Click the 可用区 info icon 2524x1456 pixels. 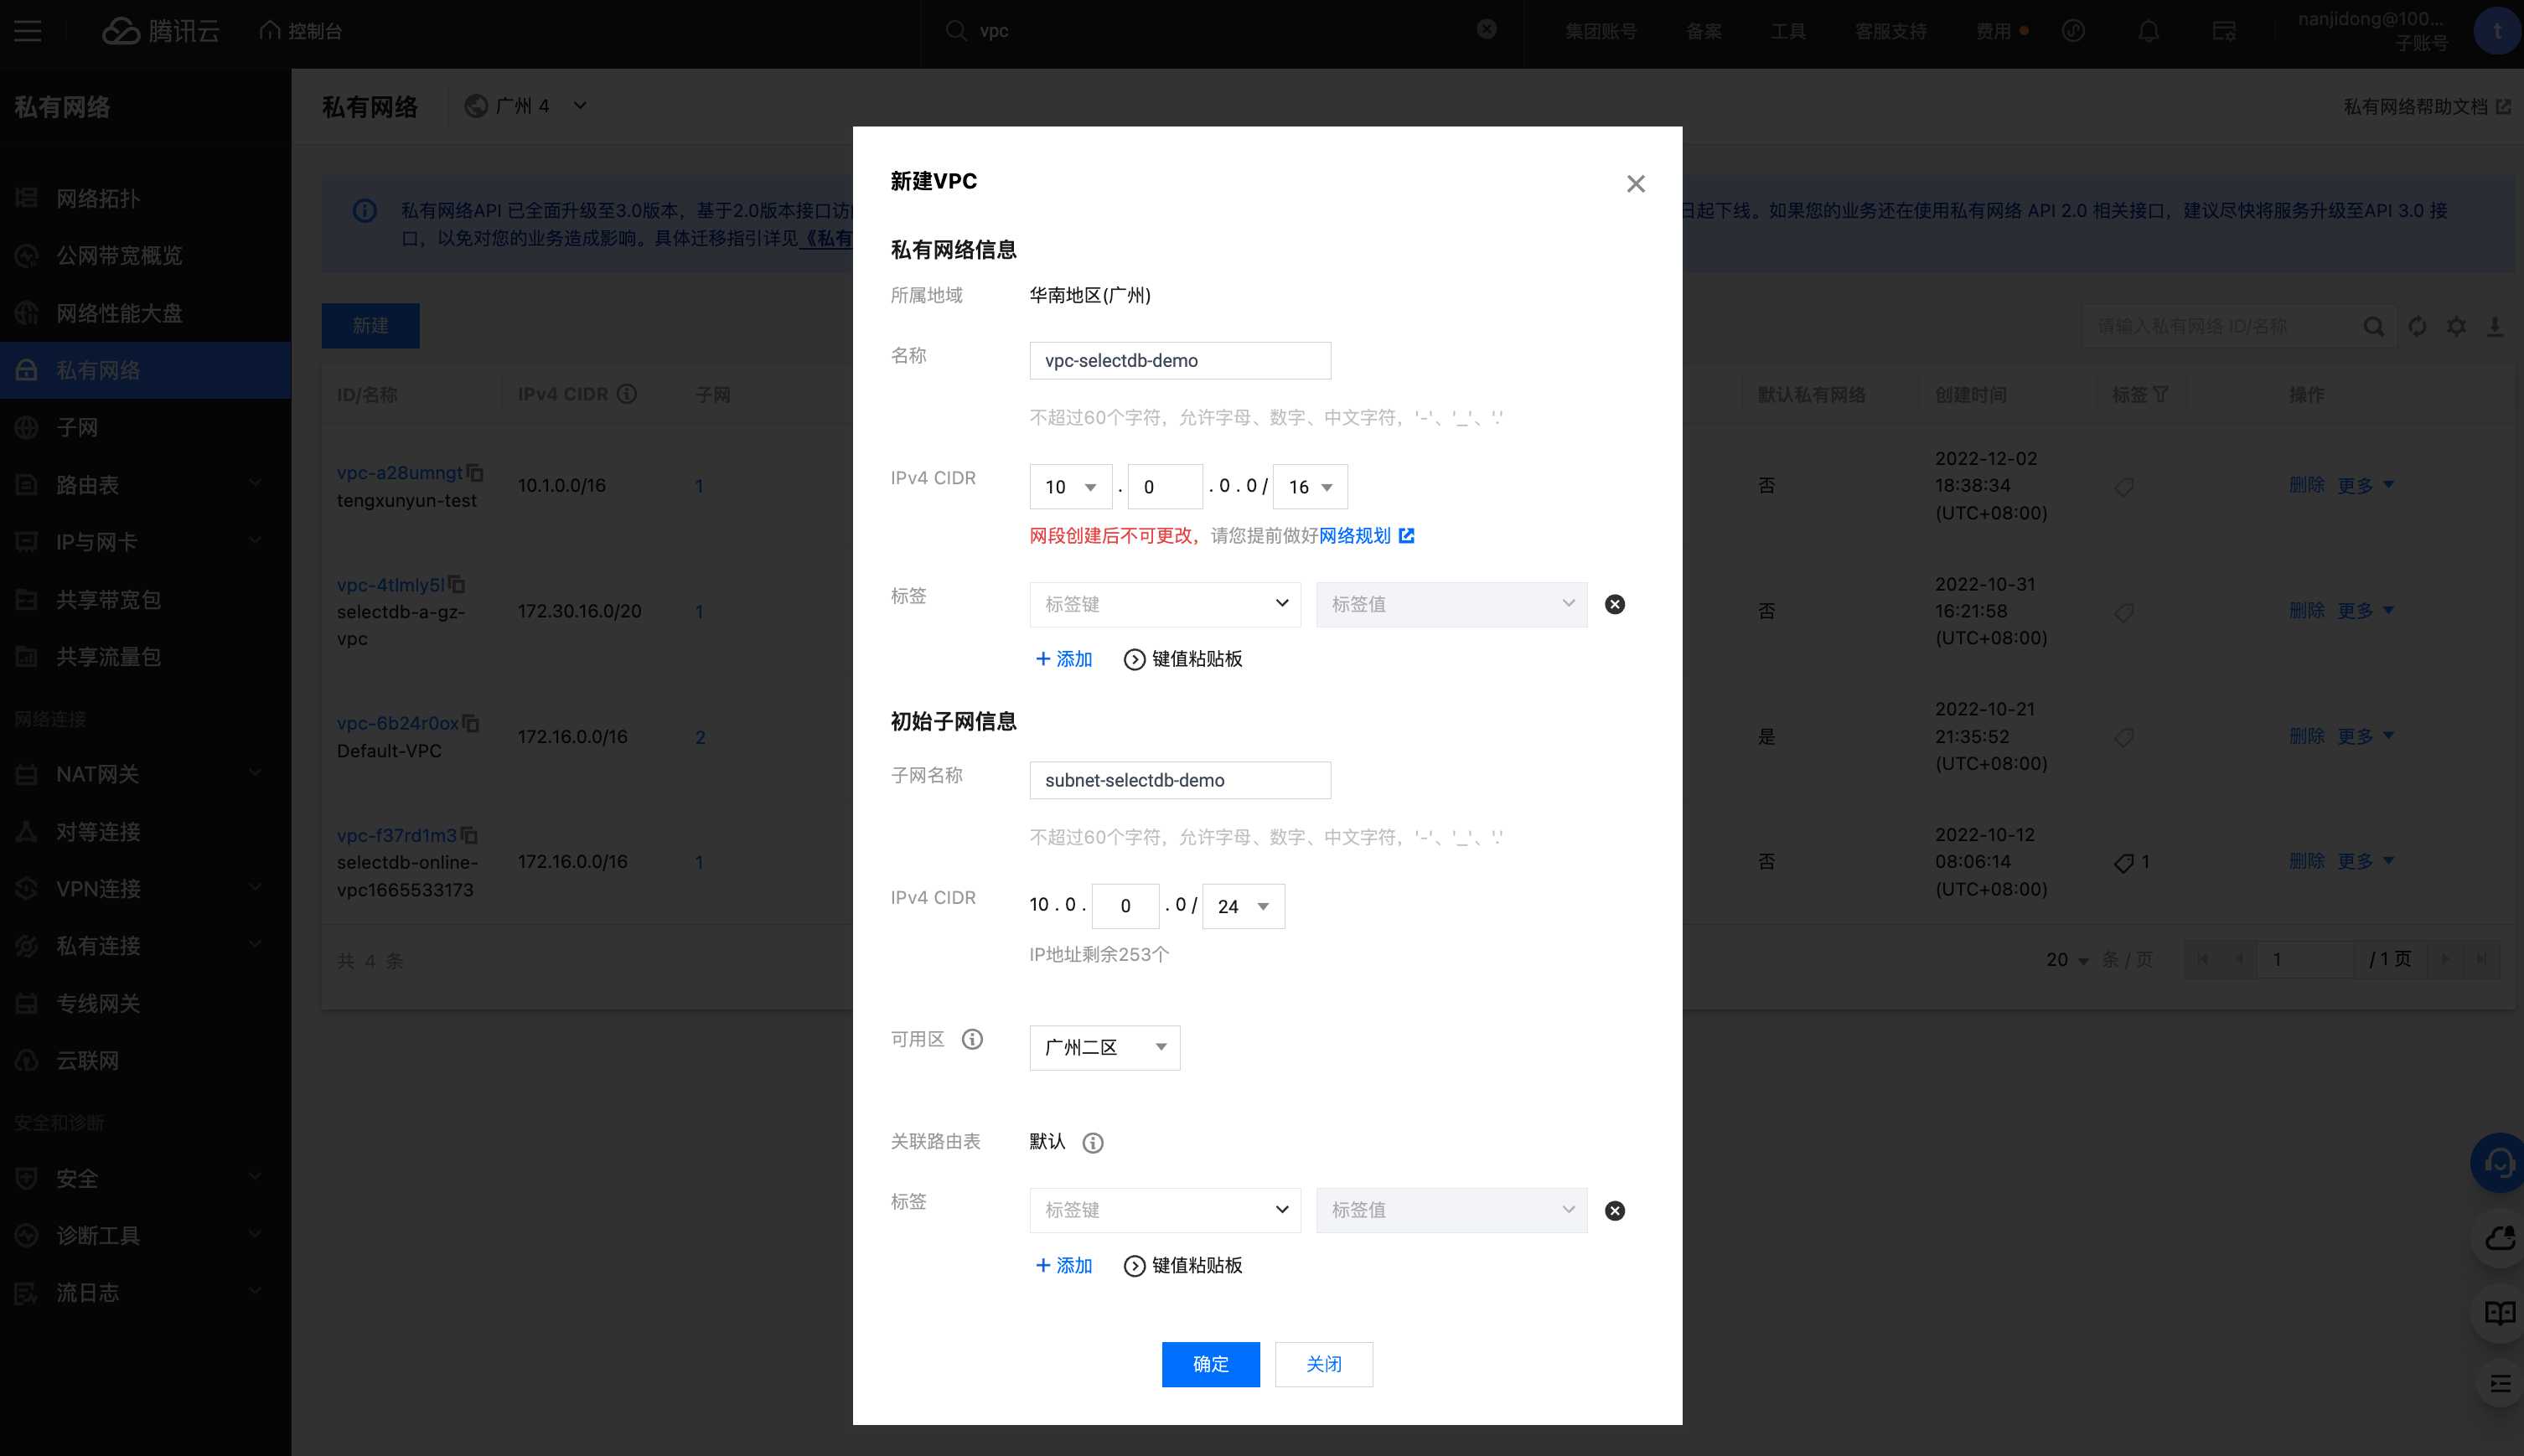pyautogui.click(x=972, y=1039)
